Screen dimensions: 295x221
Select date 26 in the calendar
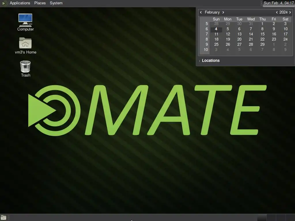coord(228,44)
